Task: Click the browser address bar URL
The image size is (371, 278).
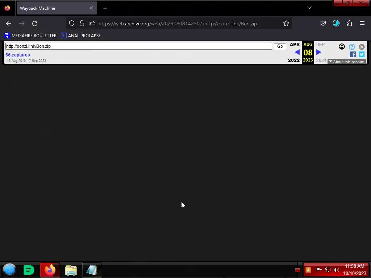Action: (x=178, y=24)
